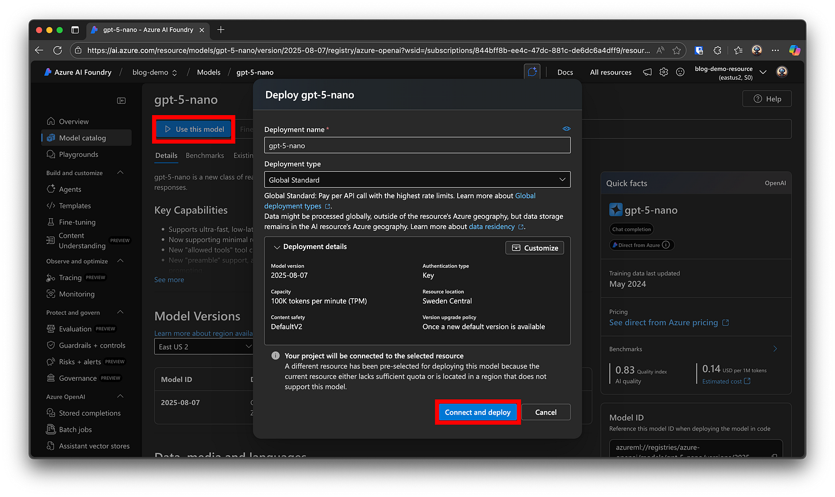Open the Copilot icon in Edge toolbar
Image resolution: width=835 pixels, height=497 pixels.
coord(794,50)
